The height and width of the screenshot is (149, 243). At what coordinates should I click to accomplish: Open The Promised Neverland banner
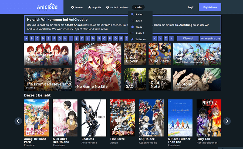coord(48,79)
